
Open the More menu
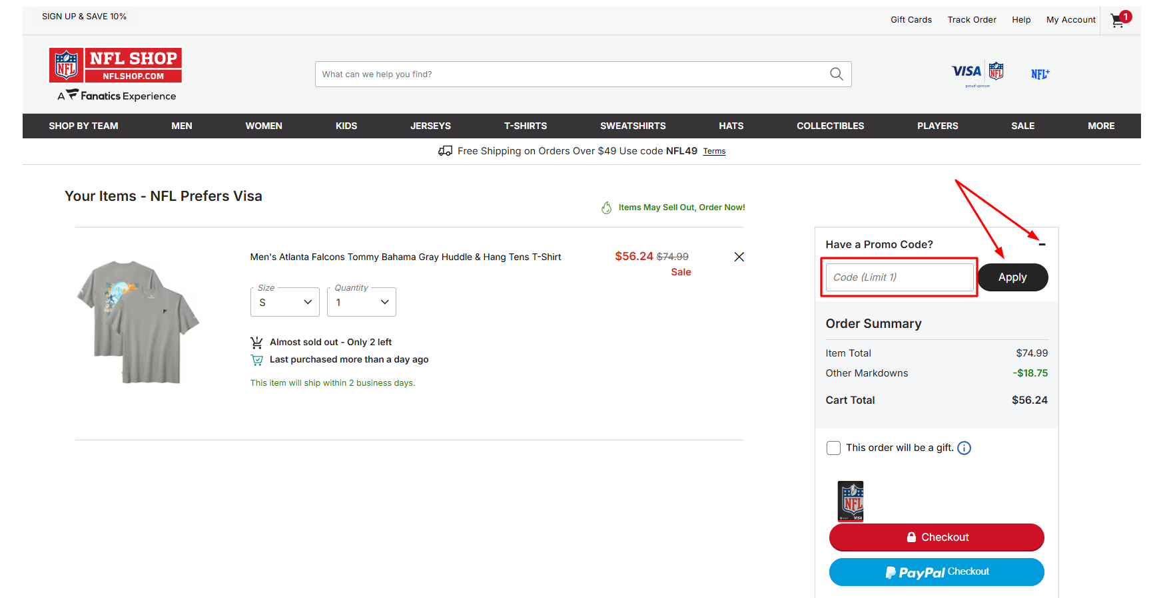(x=1101, y=126)
